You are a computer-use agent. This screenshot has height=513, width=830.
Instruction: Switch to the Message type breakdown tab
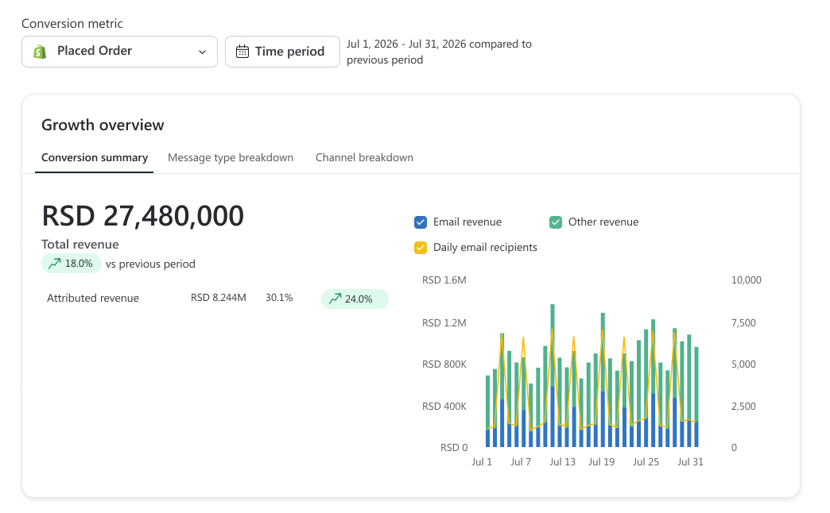click(231, 157)
